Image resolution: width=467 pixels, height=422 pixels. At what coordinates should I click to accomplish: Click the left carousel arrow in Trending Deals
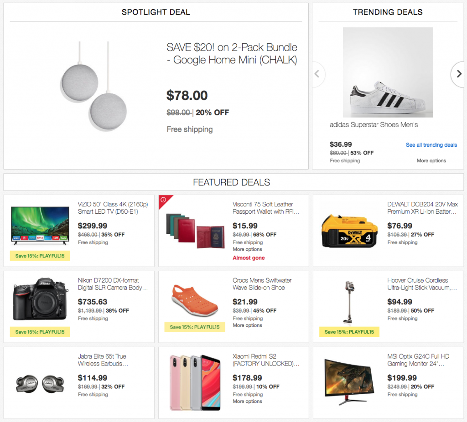click(317, 74)
